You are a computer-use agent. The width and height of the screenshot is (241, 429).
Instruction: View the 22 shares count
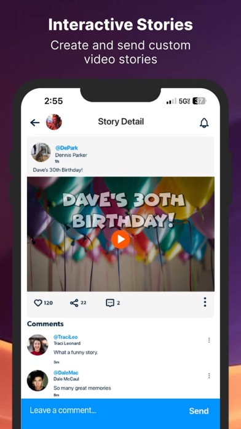tap(84, 303)
